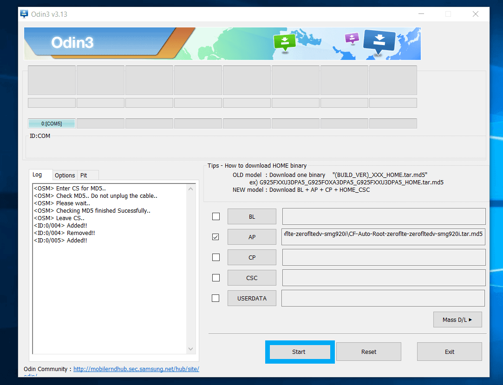The height and width of the screenshot is (385, 503).
Task: Close the Odin3 window
Action: coord(476,14)
